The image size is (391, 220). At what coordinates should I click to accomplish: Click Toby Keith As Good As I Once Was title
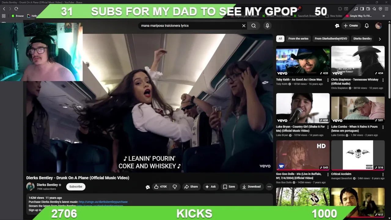point(299,80)
